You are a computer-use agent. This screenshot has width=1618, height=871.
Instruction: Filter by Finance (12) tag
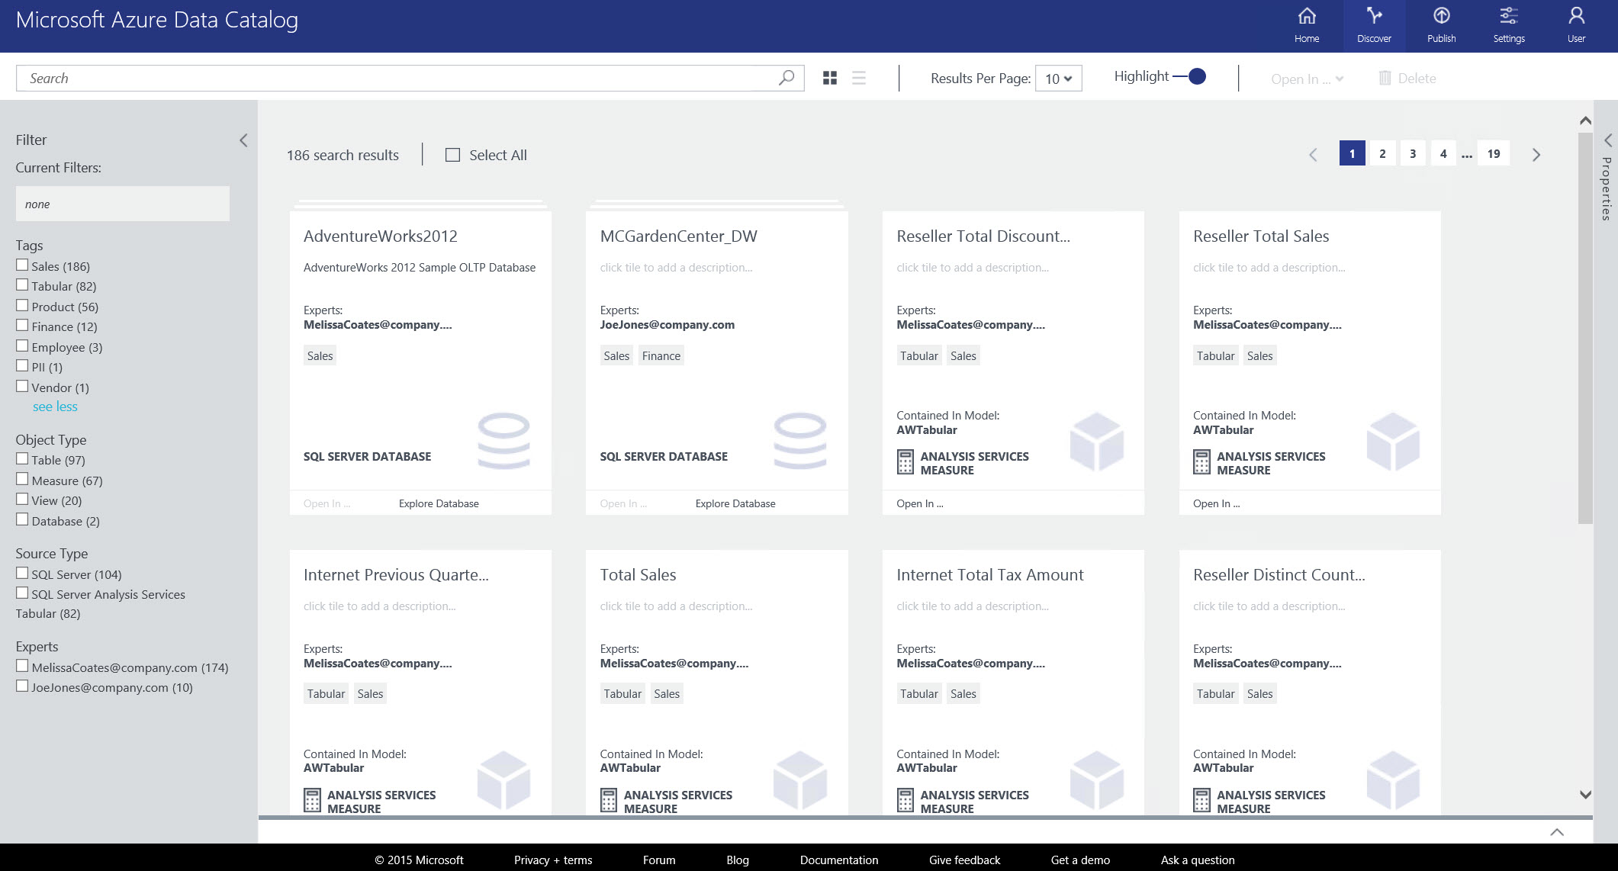point(22,326)
